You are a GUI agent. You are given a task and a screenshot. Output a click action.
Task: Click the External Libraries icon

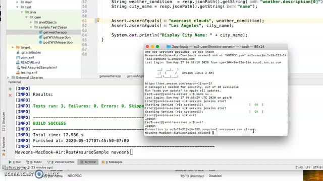coord(14,77)
